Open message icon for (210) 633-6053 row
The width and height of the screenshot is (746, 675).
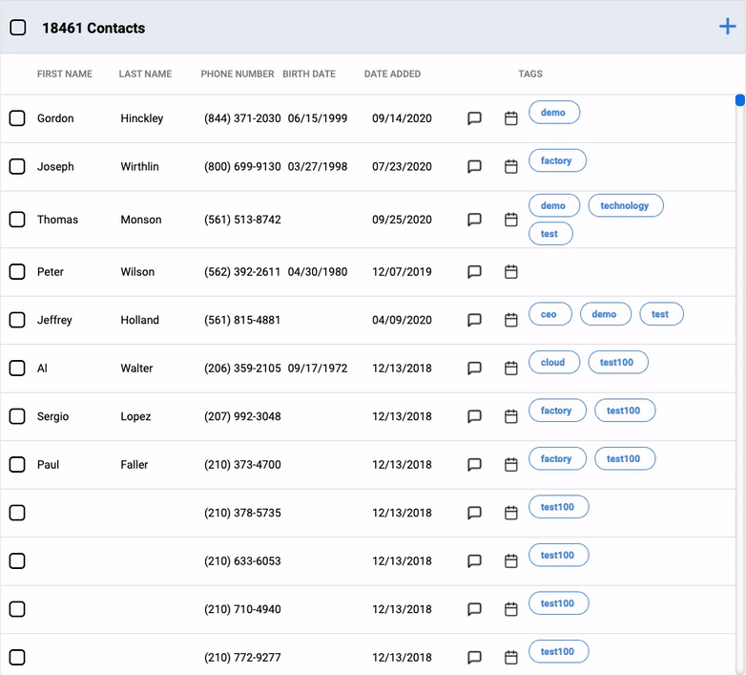pos(474,561)
